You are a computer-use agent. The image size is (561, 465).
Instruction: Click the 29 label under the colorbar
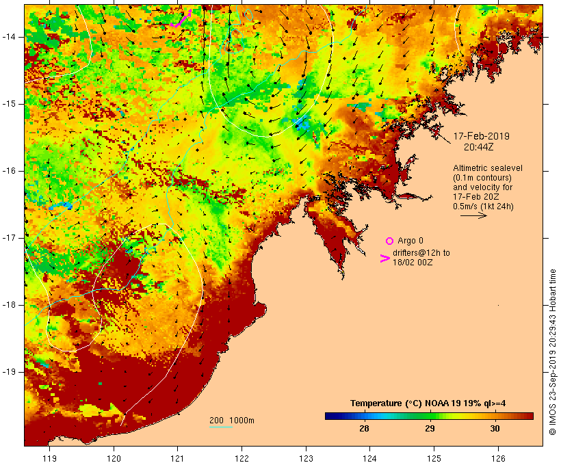(430, 428)
